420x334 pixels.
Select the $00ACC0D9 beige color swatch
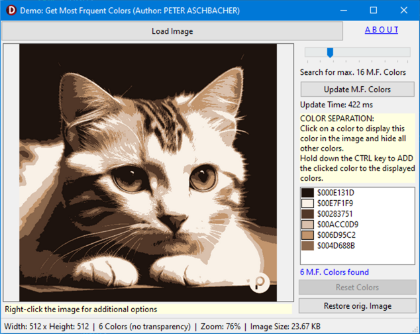(x=307, y=225)
